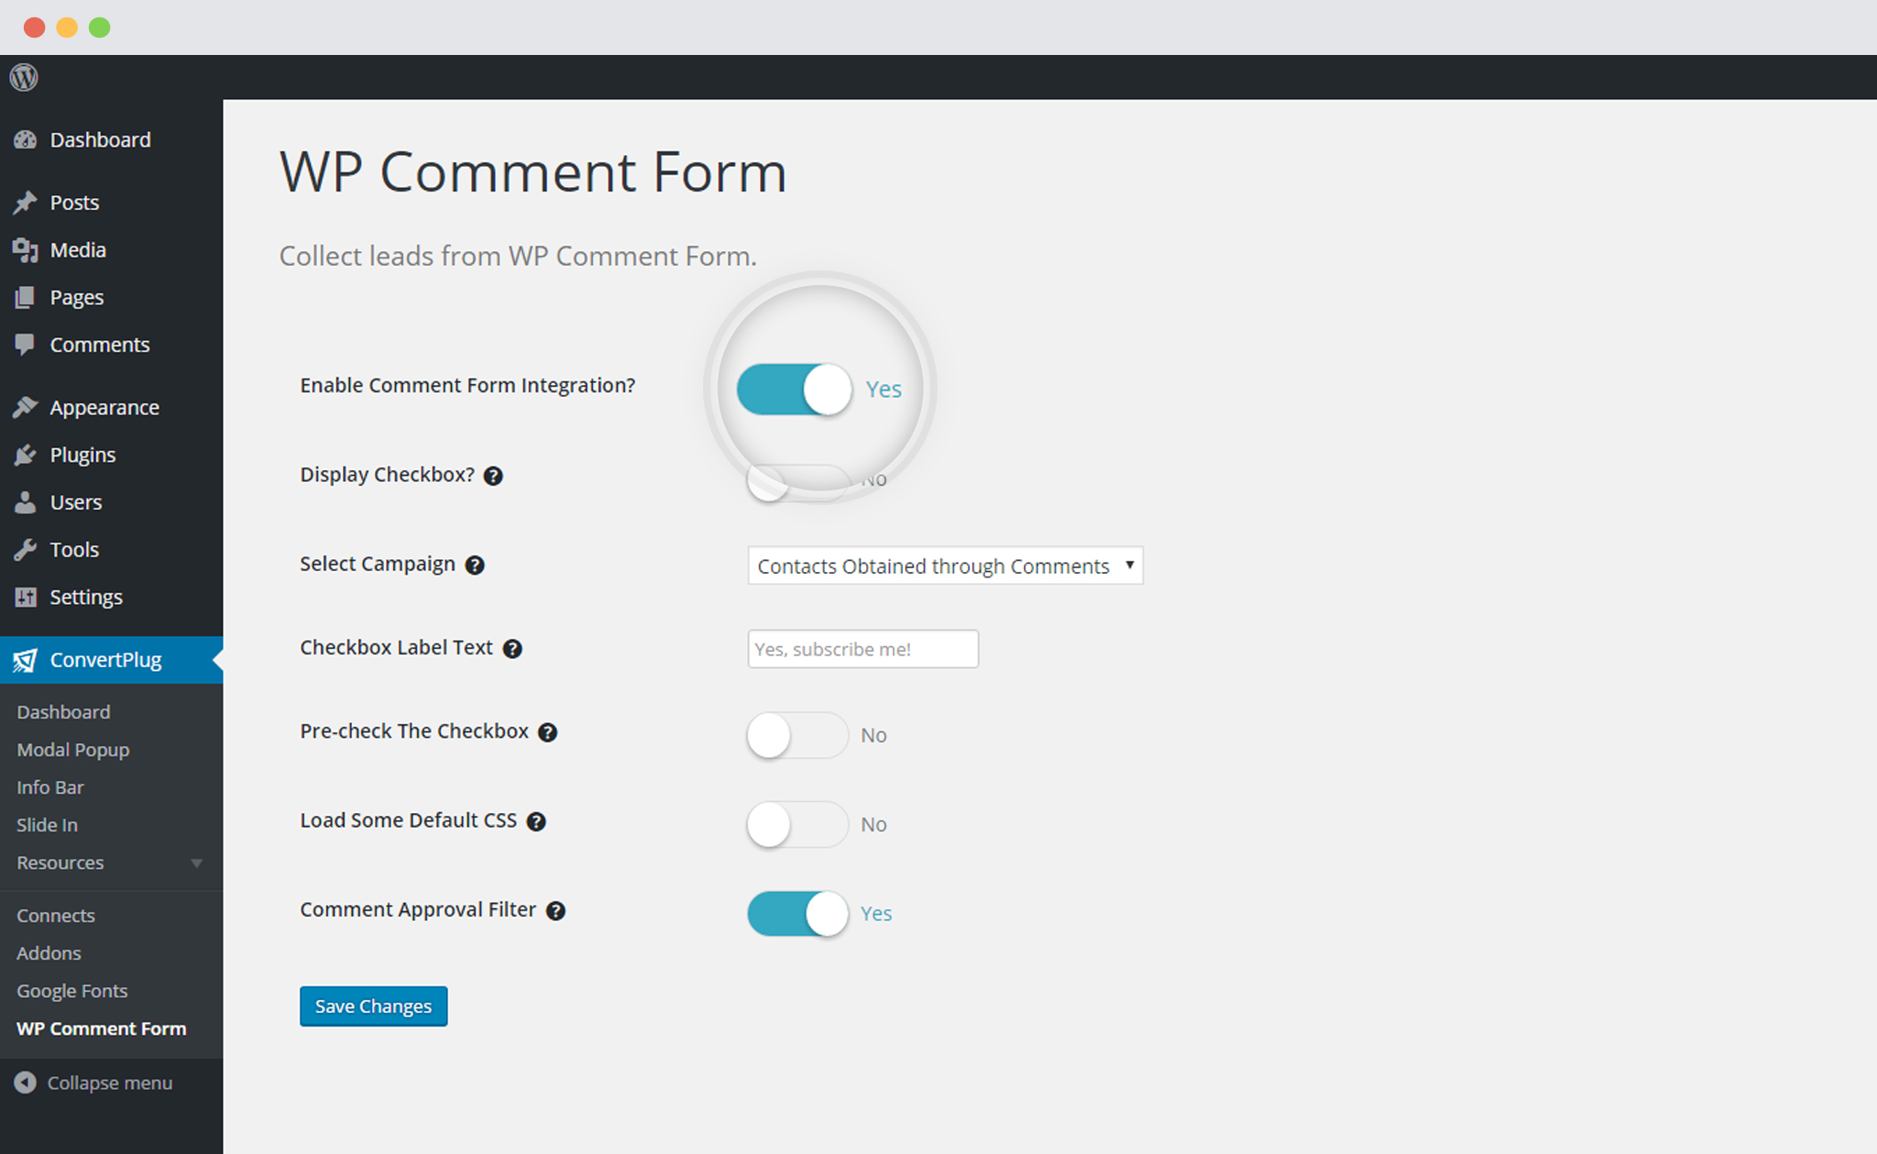Toggle Enable Comment Form Integration on
The height and width of the screenshot is (1154, 1877).
point(791,388)
